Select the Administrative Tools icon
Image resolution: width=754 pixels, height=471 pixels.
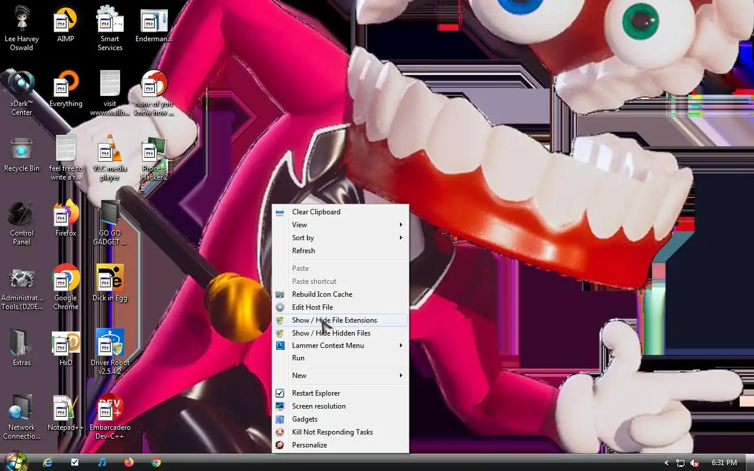click(x=22, y=288)
